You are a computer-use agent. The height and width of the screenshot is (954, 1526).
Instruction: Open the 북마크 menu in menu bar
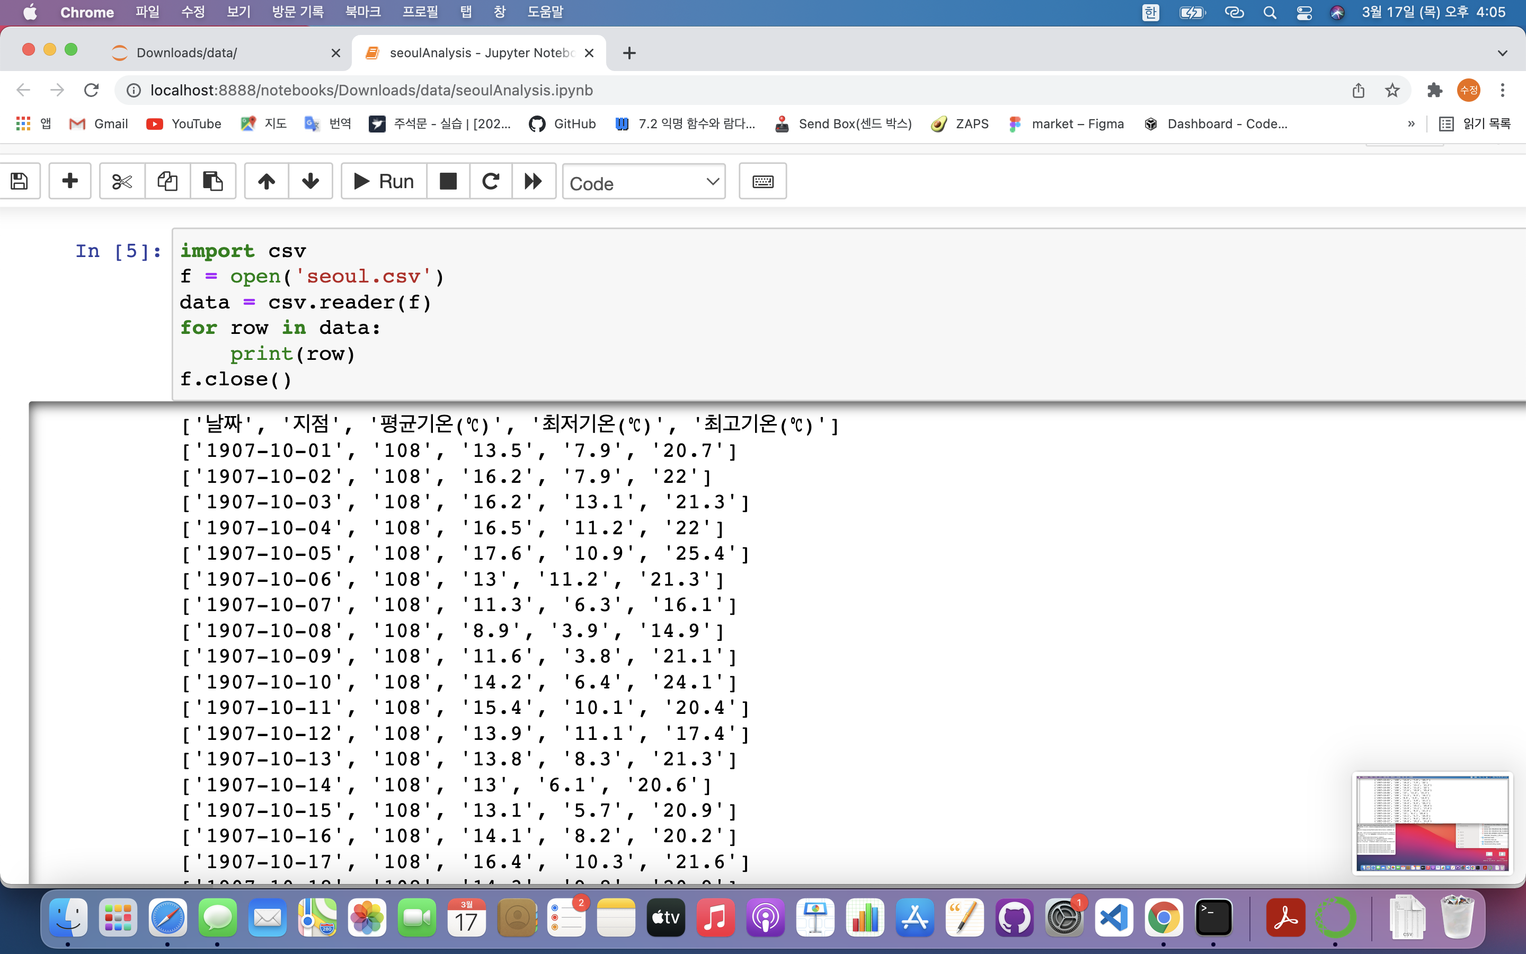(362, 12)
